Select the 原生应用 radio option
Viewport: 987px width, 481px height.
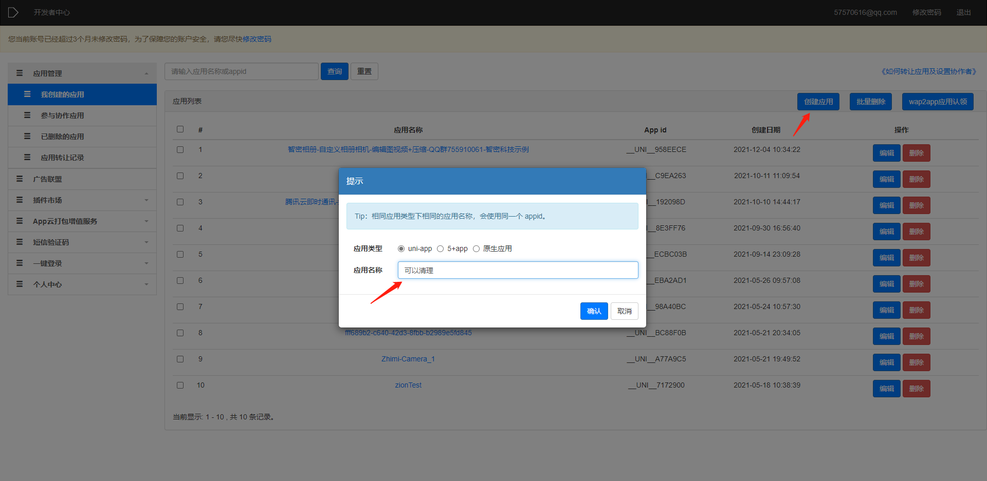476,249
